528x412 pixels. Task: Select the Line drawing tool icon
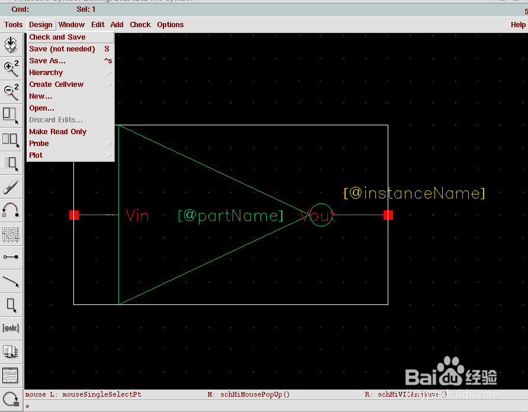pyautogui.click(x=11, y=281)
